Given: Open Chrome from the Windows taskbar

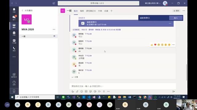Looking at the screenshot, I should tap(140, 97).
